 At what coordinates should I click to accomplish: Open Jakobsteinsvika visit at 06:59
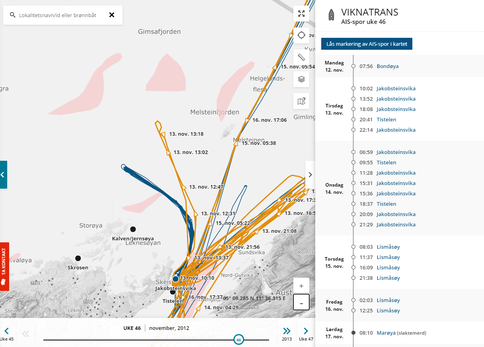(396, 152)
